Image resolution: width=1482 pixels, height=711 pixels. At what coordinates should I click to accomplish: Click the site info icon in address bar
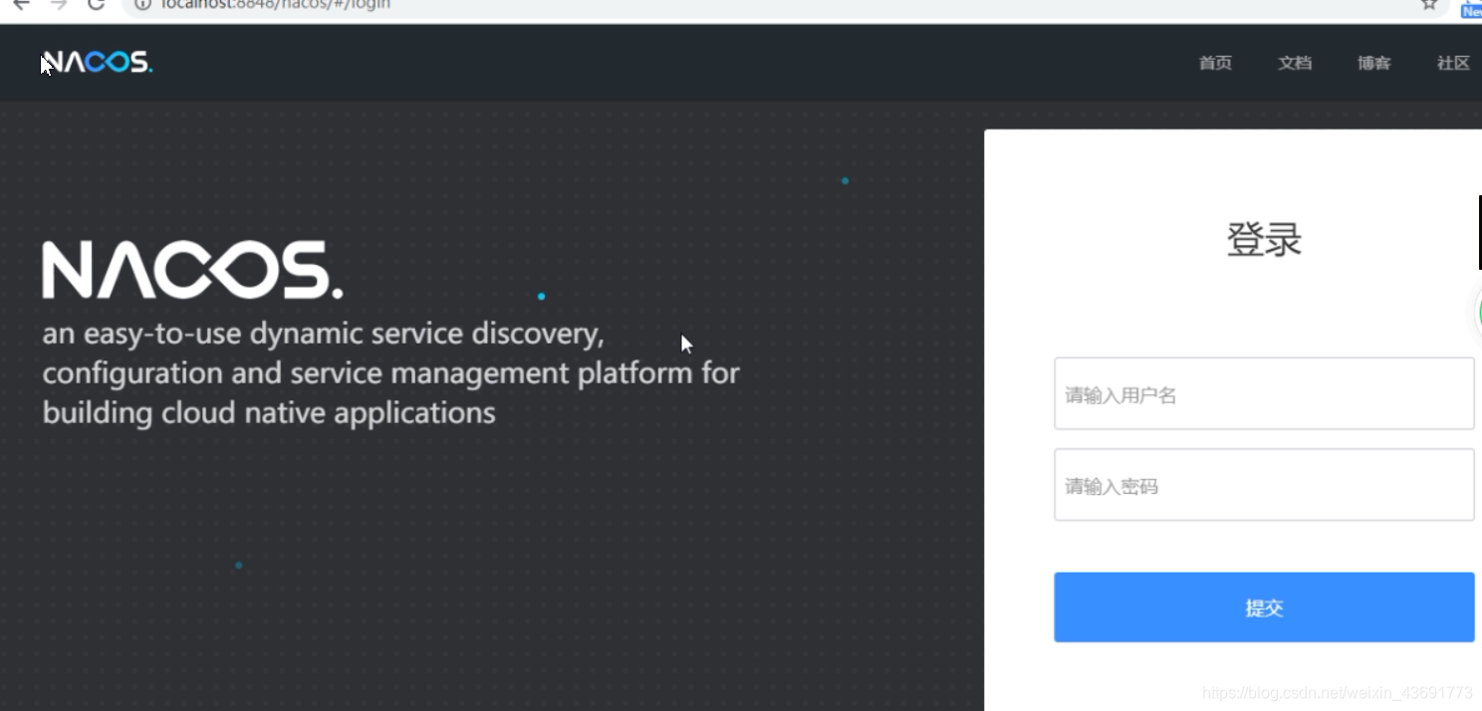coord(142,4)
